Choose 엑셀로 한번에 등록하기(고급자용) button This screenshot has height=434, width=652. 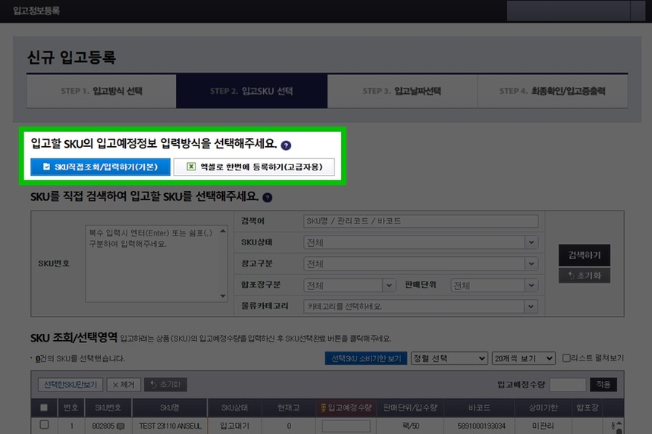coord(254,167)
